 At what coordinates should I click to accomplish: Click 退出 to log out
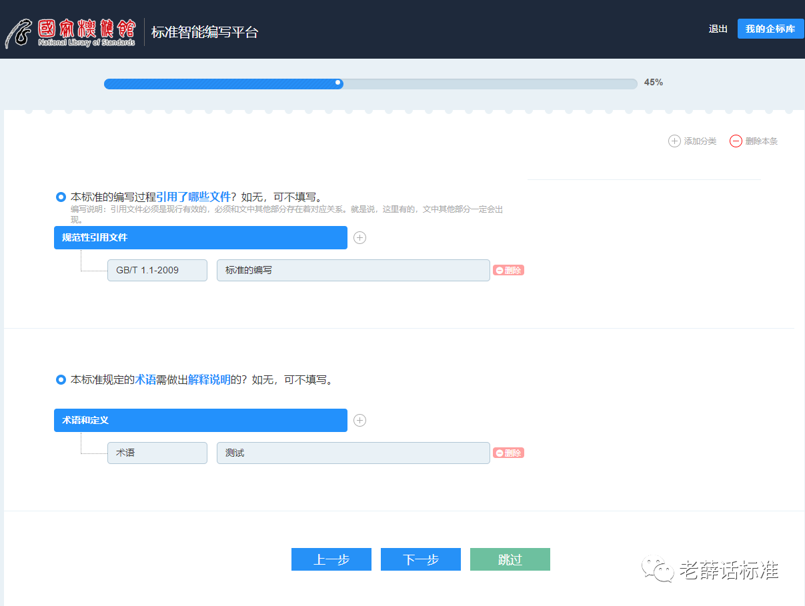pyautogui.click(x=718, y=29)
